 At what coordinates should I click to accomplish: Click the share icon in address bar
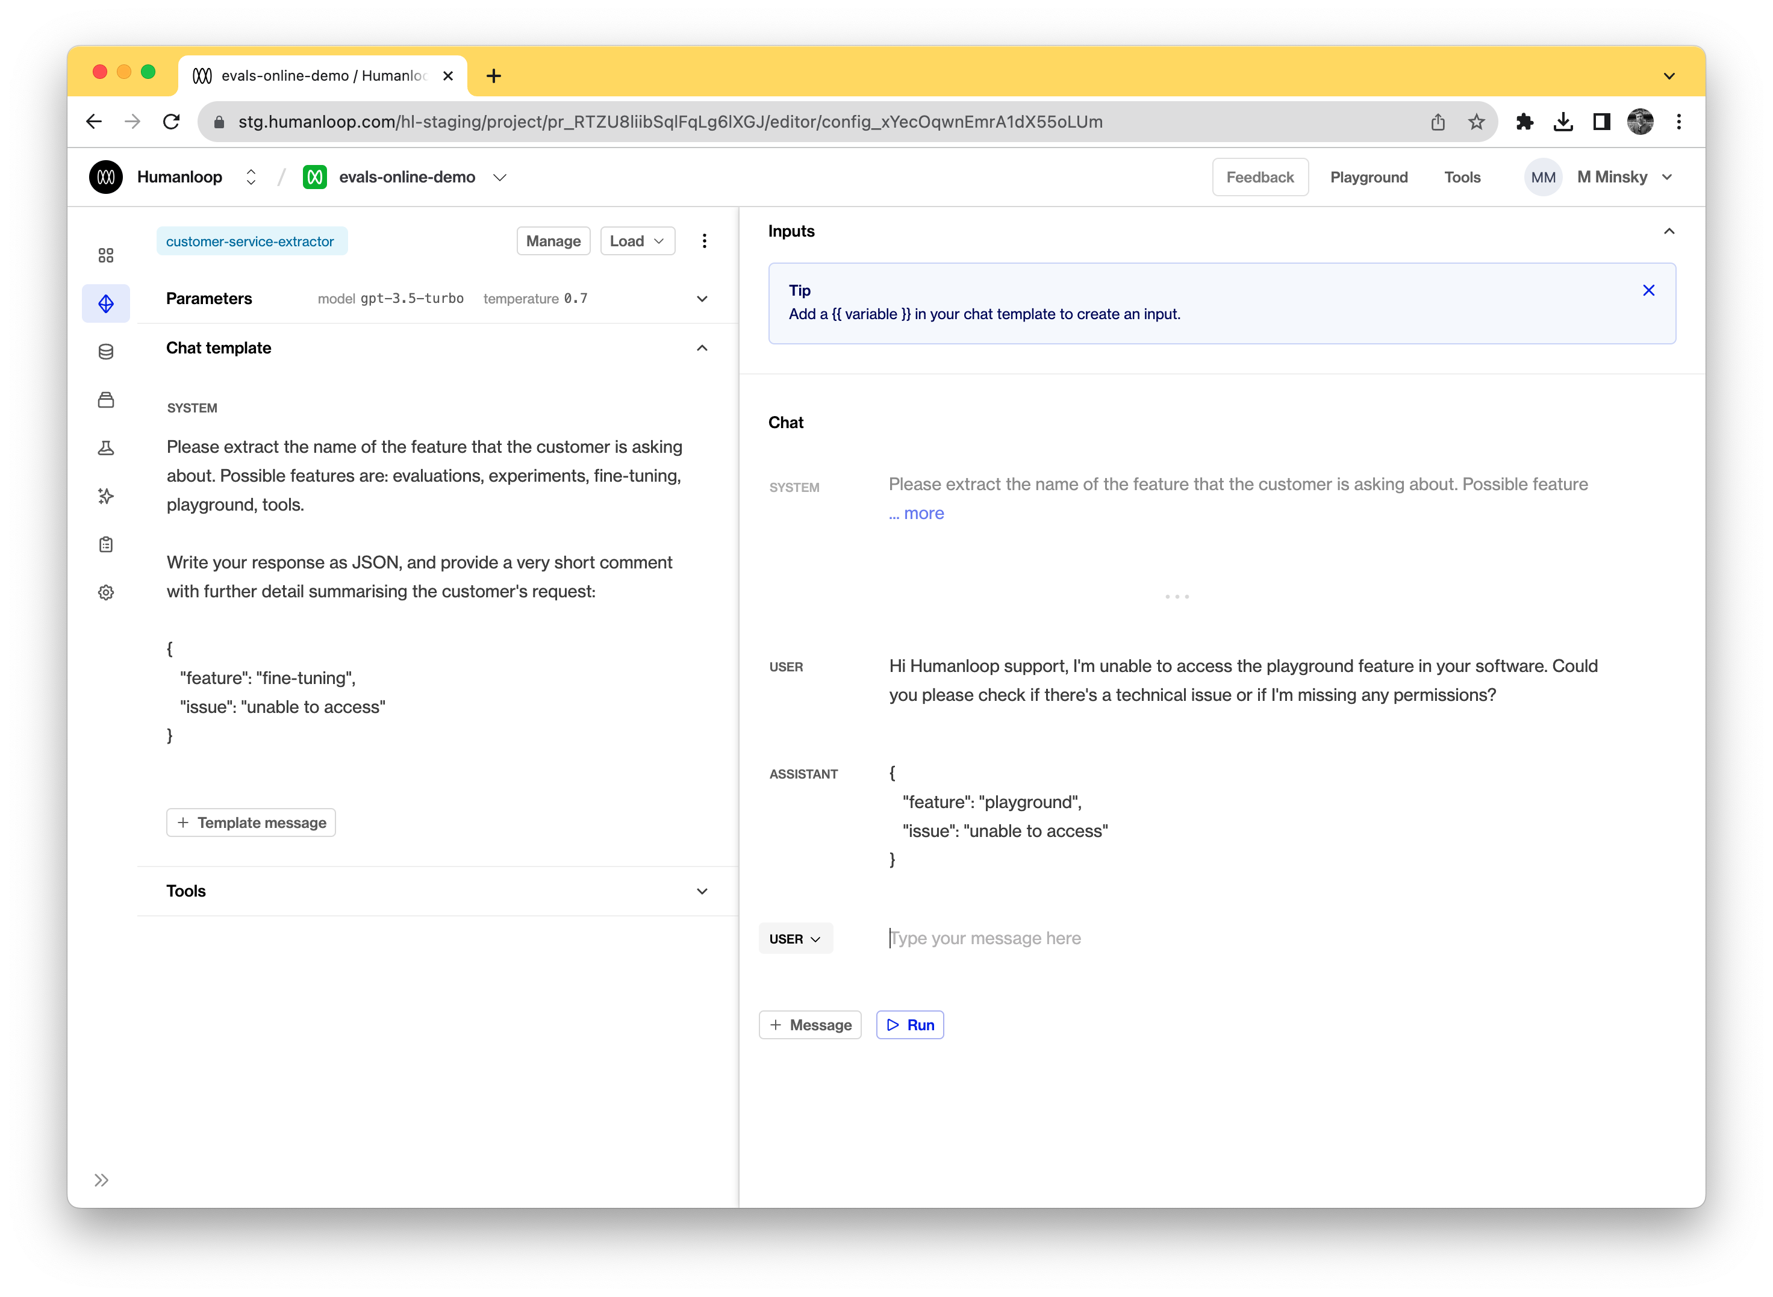pos(1438,122)
